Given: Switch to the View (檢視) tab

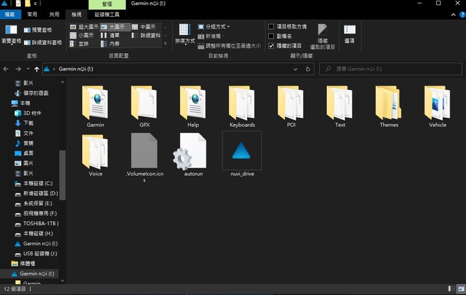Looking at the screenshot, I should [x=76, y=14].
